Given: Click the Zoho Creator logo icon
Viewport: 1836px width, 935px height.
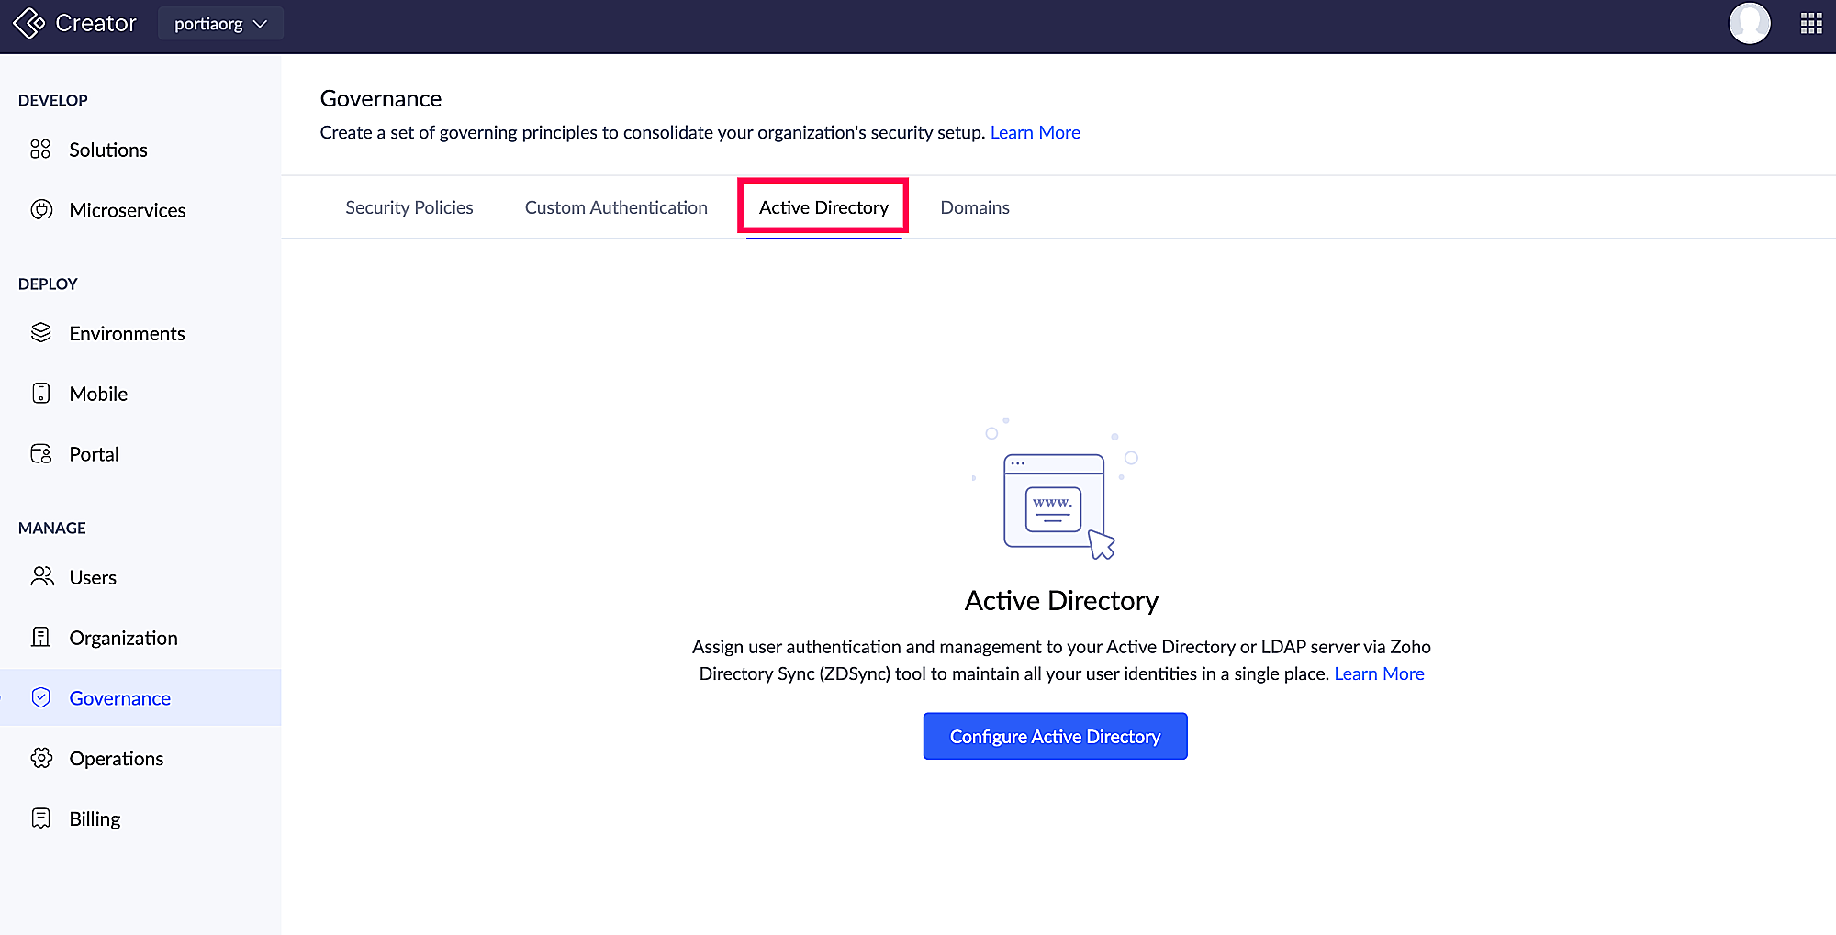Looking at the screenshot, I should click(29, 23).
